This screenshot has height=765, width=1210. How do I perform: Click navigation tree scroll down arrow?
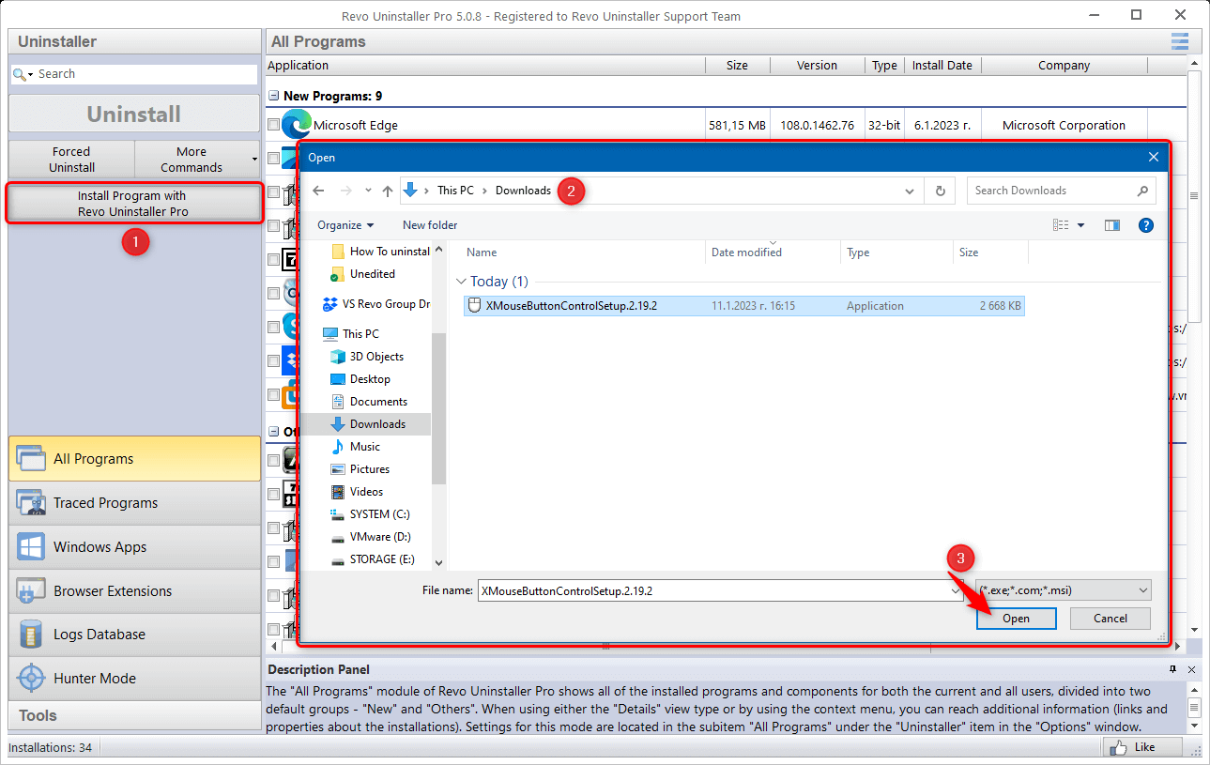pyautogui.click(x=437, y=562)
